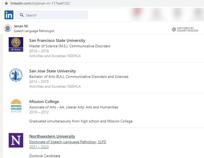Click the Master of Science Communicative Disorders line
Viewport: 204px width, 158px height.
coord(70,46)
